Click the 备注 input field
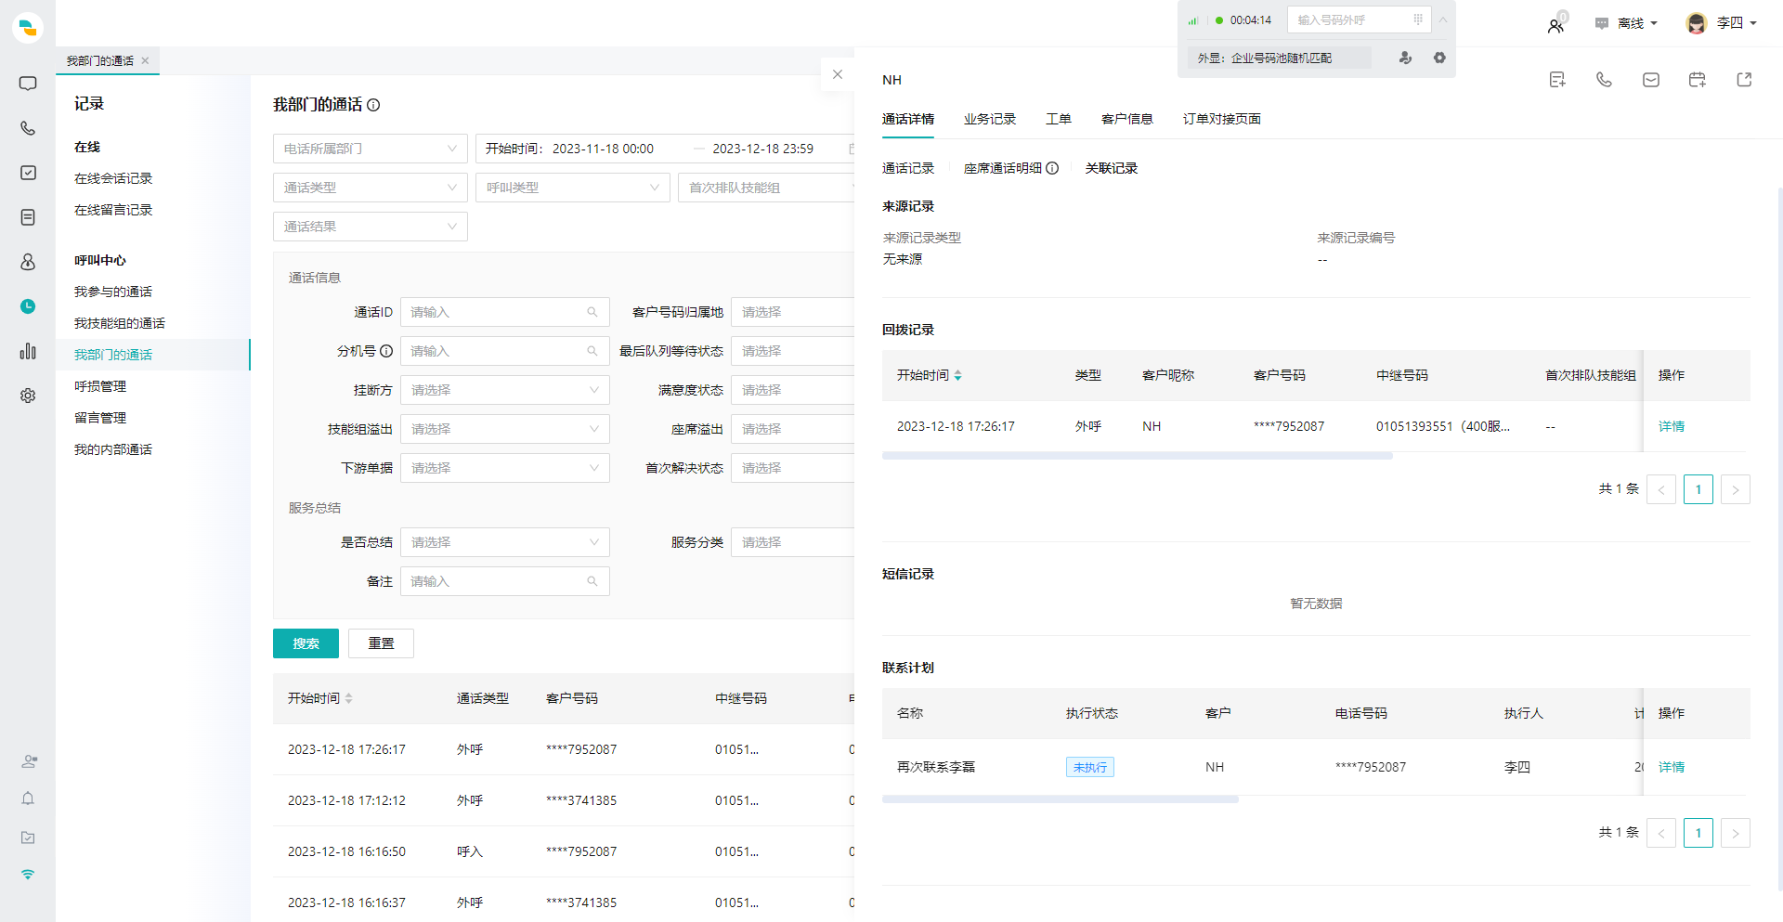Viewport: 1783px width, 922px height. tap(505, 581)
